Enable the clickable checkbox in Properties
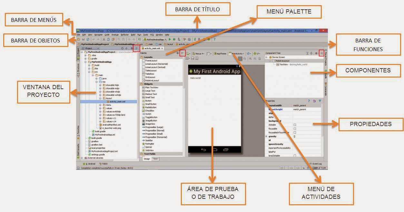404x212 pixels. 295,124
